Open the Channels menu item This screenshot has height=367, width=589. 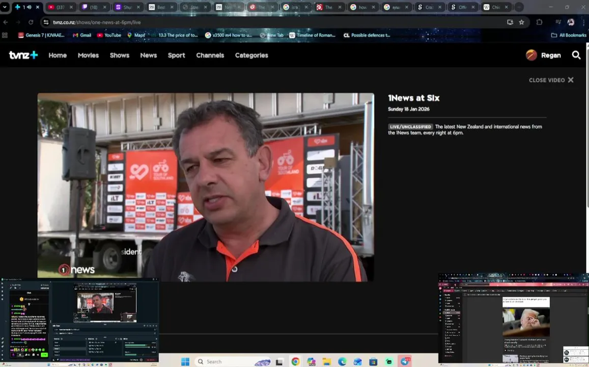pos(210,55)
